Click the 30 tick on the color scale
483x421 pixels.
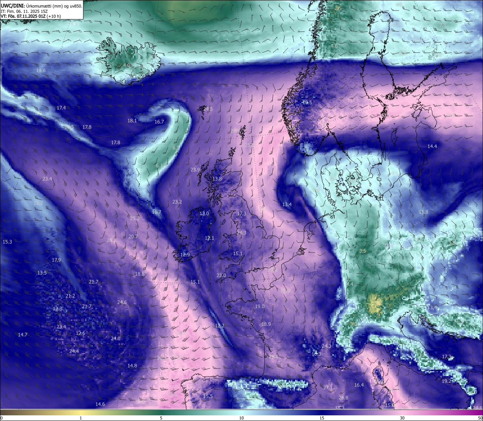pyautogui.click(x=402, y=418)
